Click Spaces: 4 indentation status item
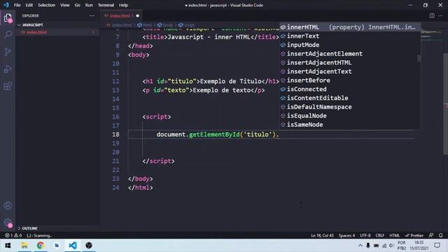Image resolution: width=448 pixels, height=252 pixels. click(346, 235)
